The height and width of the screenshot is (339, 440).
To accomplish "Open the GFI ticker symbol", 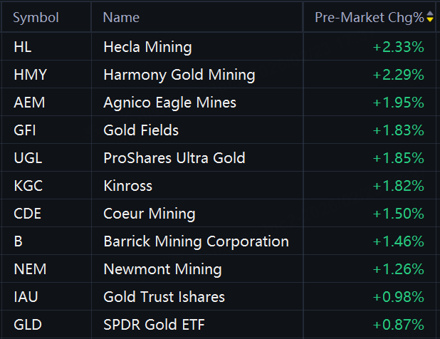I will point(26,130).
